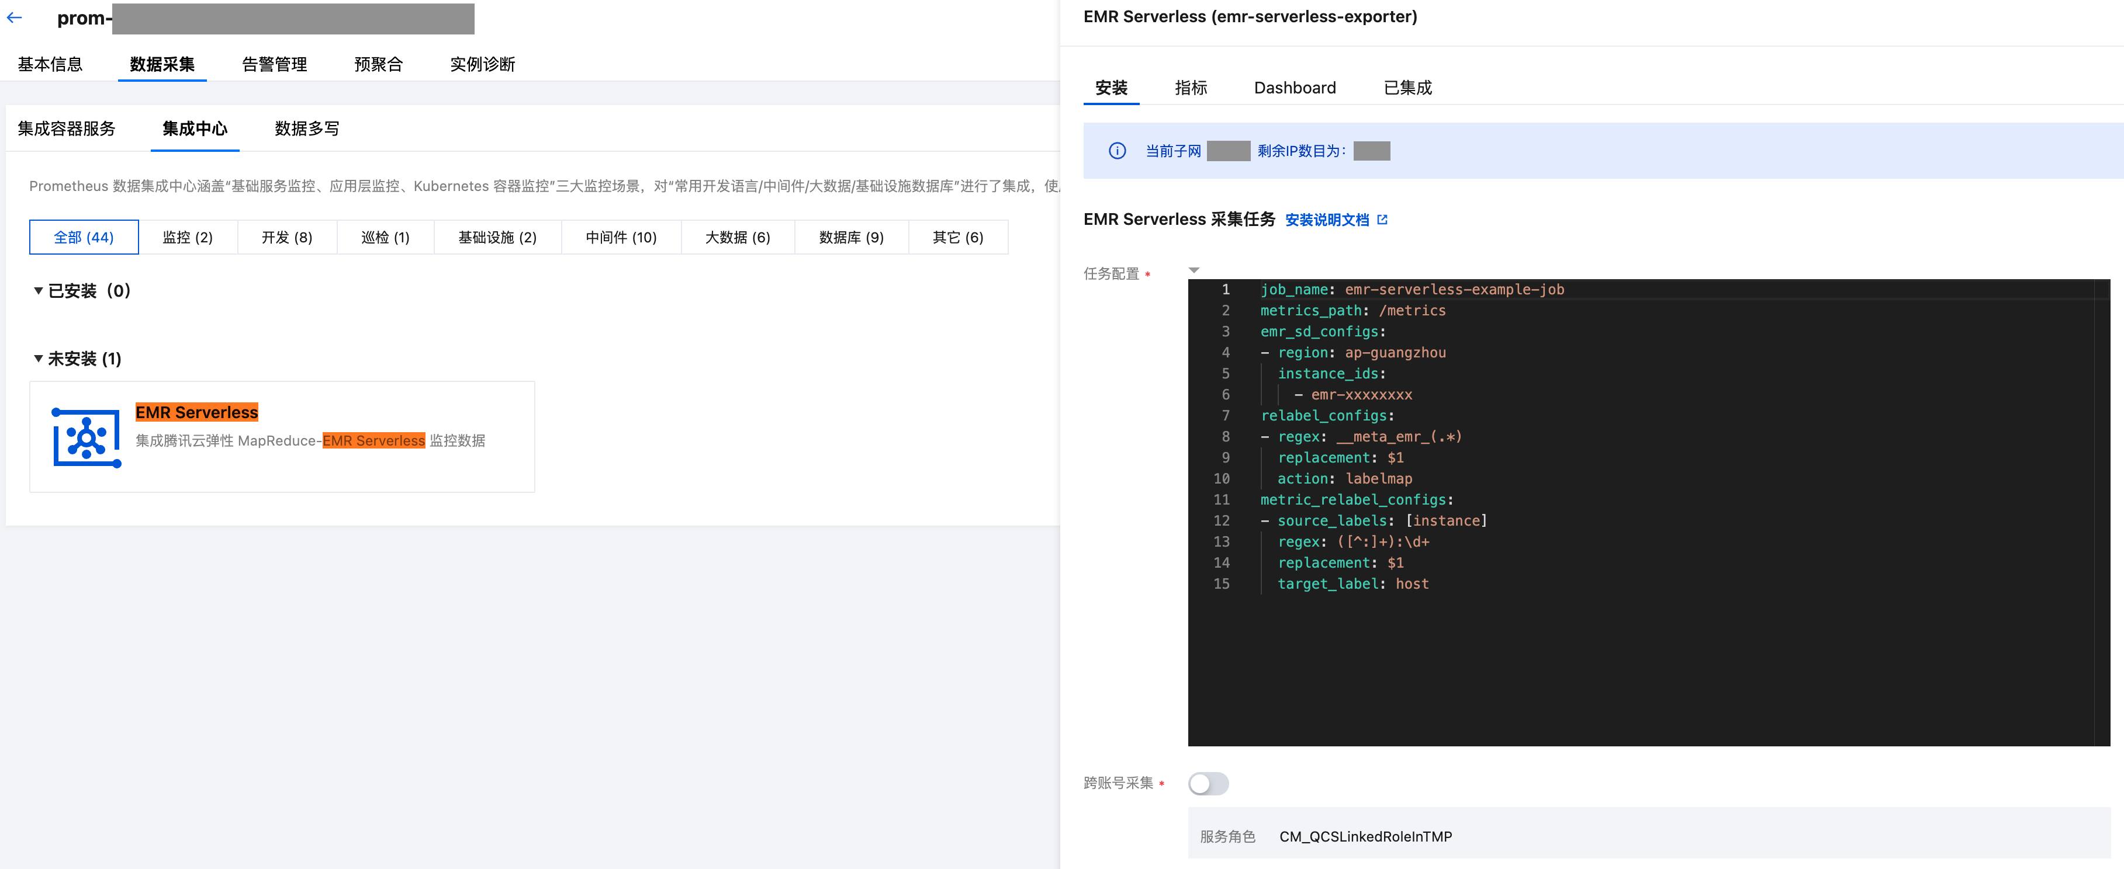The image size is (2124, 869).
Task: Collapse the 未安装 (1) section
Action: (x=38, y=359)
